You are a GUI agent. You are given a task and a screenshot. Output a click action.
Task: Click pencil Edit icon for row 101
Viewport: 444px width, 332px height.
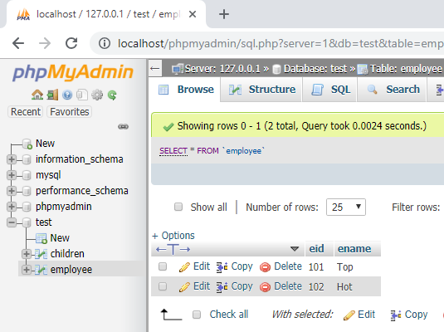point(184,267)
